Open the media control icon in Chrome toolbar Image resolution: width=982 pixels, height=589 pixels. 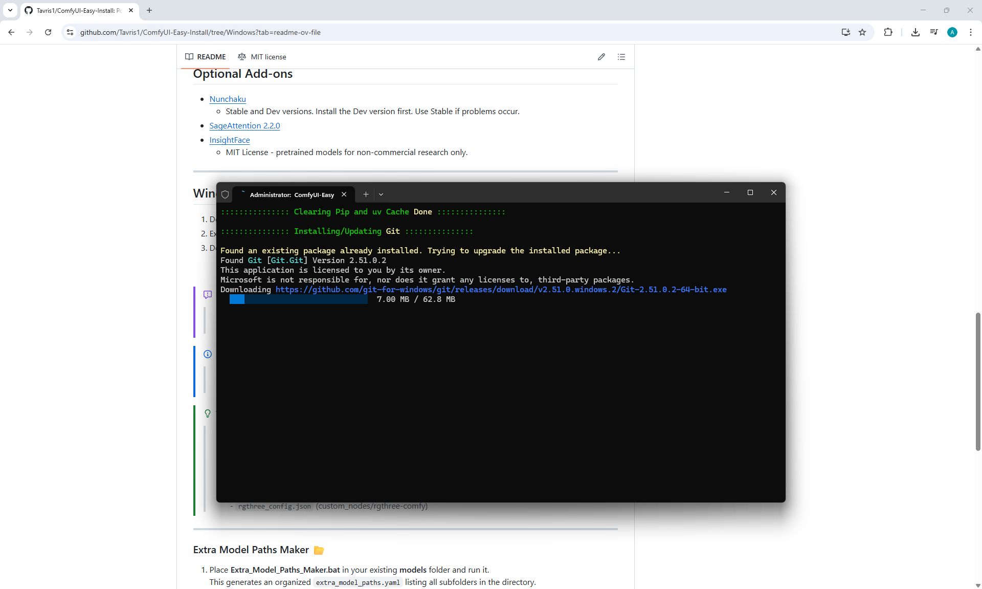pyautogui.click(x=933, y=32)
